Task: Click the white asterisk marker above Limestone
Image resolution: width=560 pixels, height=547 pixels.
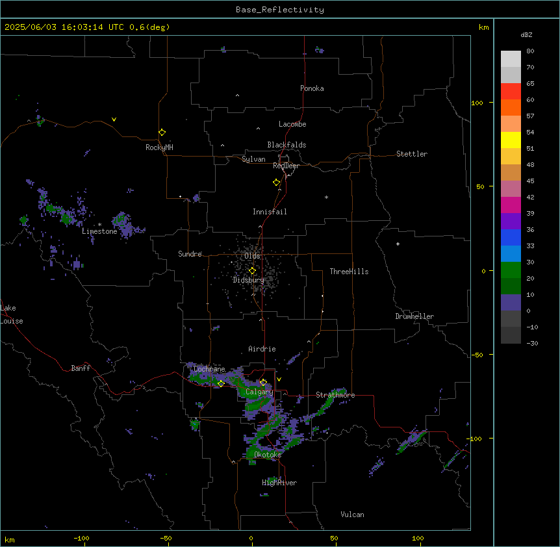Action: [99, 224]
